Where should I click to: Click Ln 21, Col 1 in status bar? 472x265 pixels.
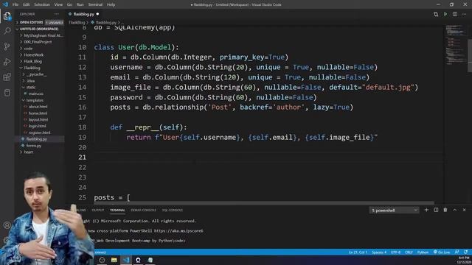pyautogui.click(x=358, y=252)
